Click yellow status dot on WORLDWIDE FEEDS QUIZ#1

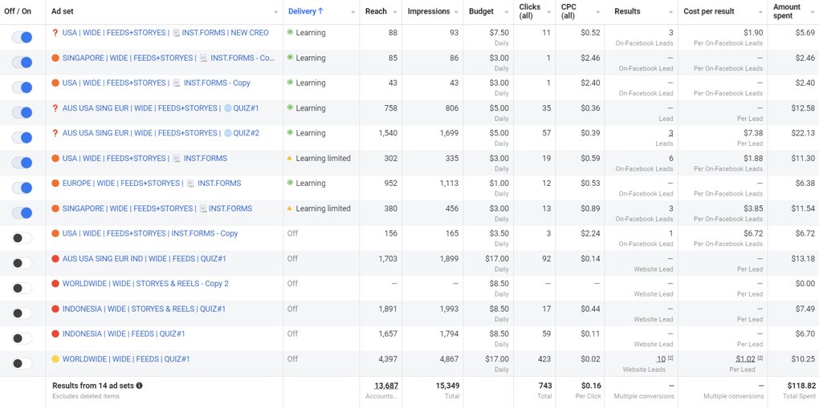55,359
